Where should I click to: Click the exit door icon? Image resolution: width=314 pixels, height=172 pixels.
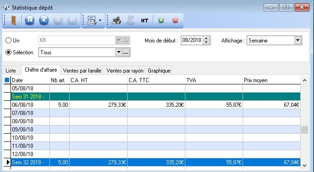tap(14, 21)
